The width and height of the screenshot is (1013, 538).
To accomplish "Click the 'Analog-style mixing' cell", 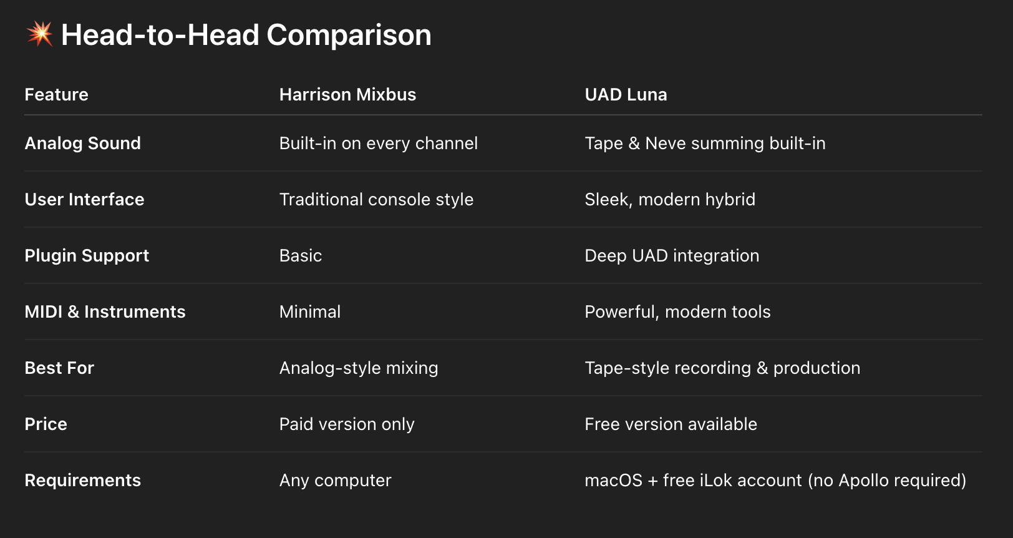I will (x=359, y=368).
